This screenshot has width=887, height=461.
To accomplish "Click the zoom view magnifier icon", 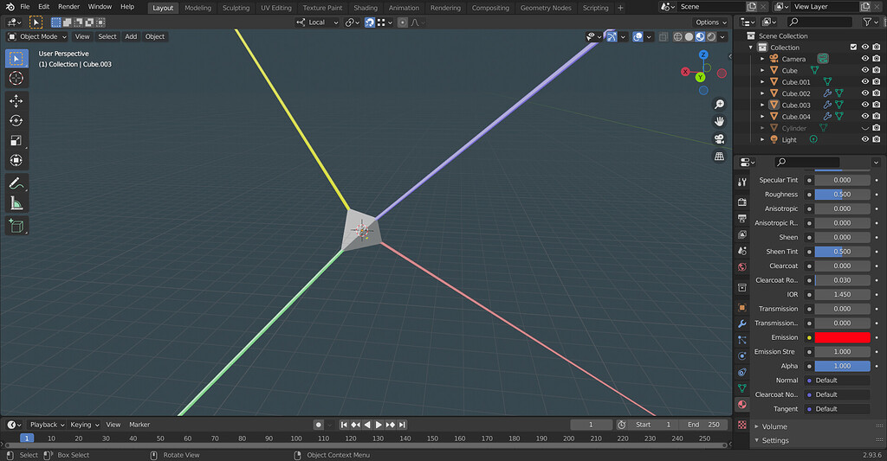I will pos(719,104).
